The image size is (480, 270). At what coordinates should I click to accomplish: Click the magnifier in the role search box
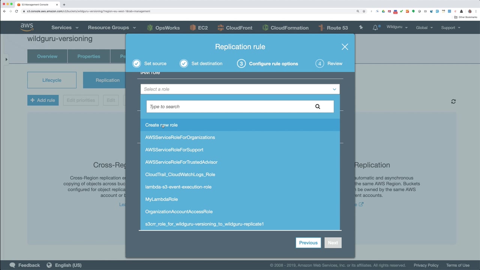[x=318, y=106]
